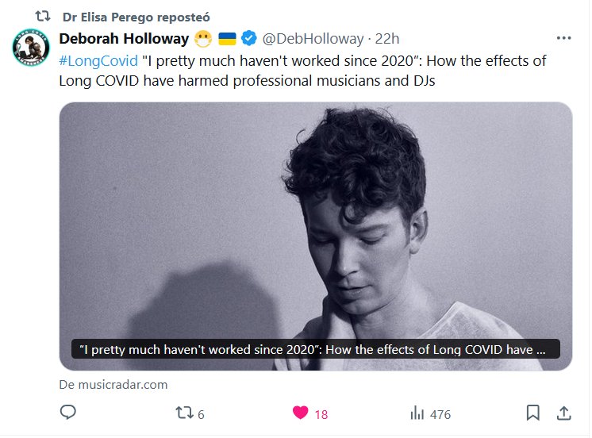The width and height of the screenshot is (592, 438).
Task: Click the 22h timestamp
Action: (x=387, y=38)
